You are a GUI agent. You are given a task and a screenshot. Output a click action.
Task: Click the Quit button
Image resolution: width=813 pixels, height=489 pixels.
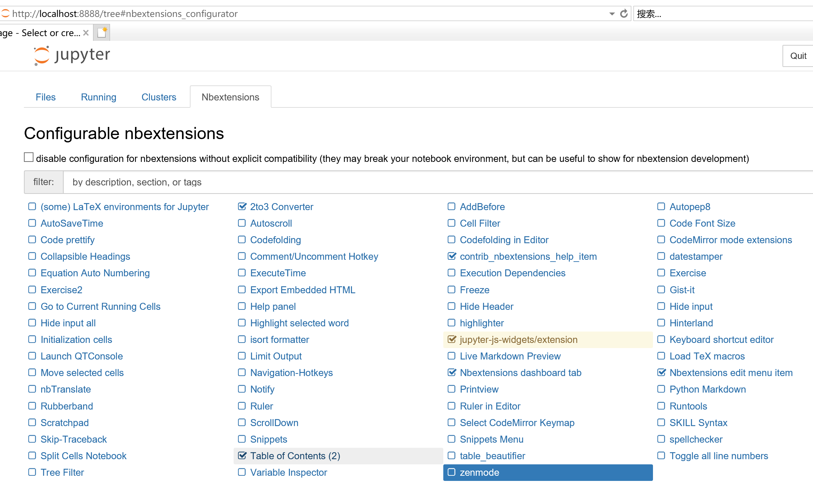[798, 56]
